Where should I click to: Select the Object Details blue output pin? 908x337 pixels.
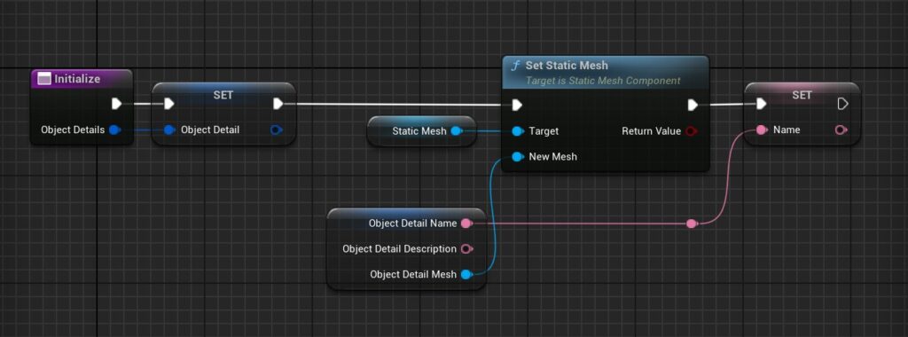114,129
